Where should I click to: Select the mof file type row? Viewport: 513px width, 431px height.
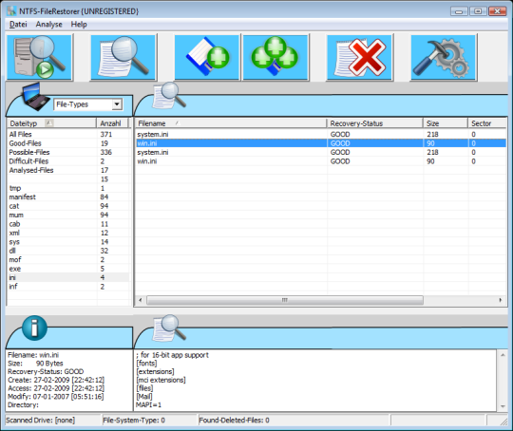[x=68, y=260]
